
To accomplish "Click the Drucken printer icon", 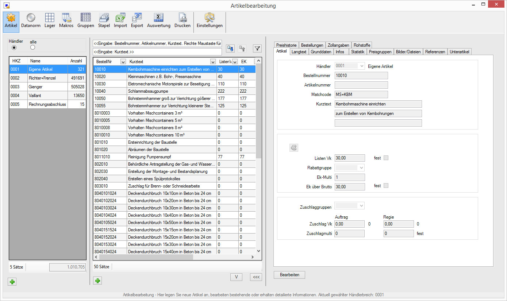I will (x=182, y=20).
